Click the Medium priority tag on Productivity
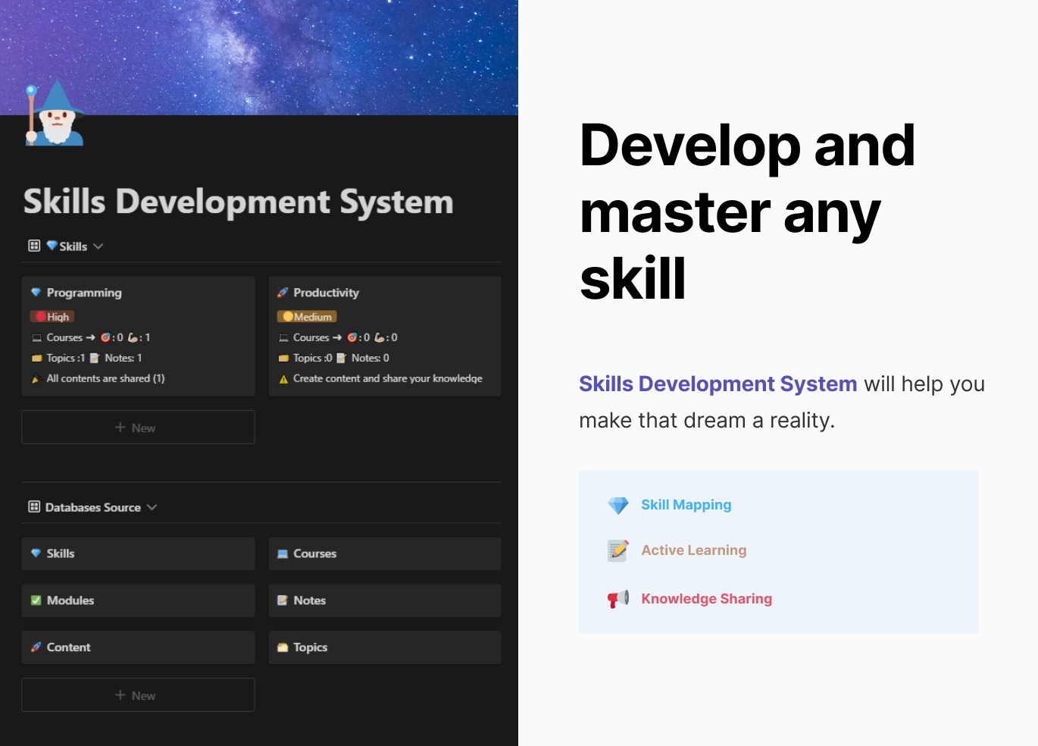Screen dimensions: 1038x746 pos(306,316)
